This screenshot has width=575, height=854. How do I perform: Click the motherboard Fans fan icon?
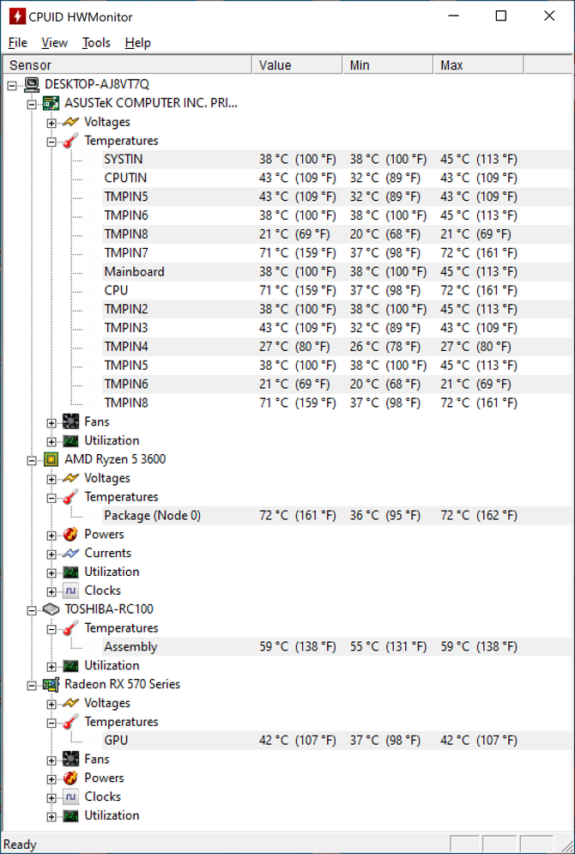[x=70, y=421]
